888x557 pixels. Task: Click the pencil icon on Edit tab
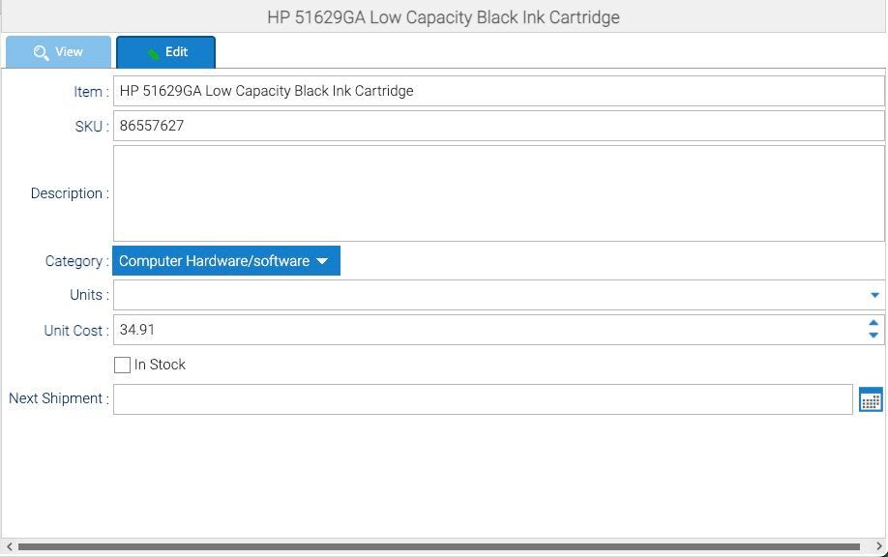click(x=153, y=53)
